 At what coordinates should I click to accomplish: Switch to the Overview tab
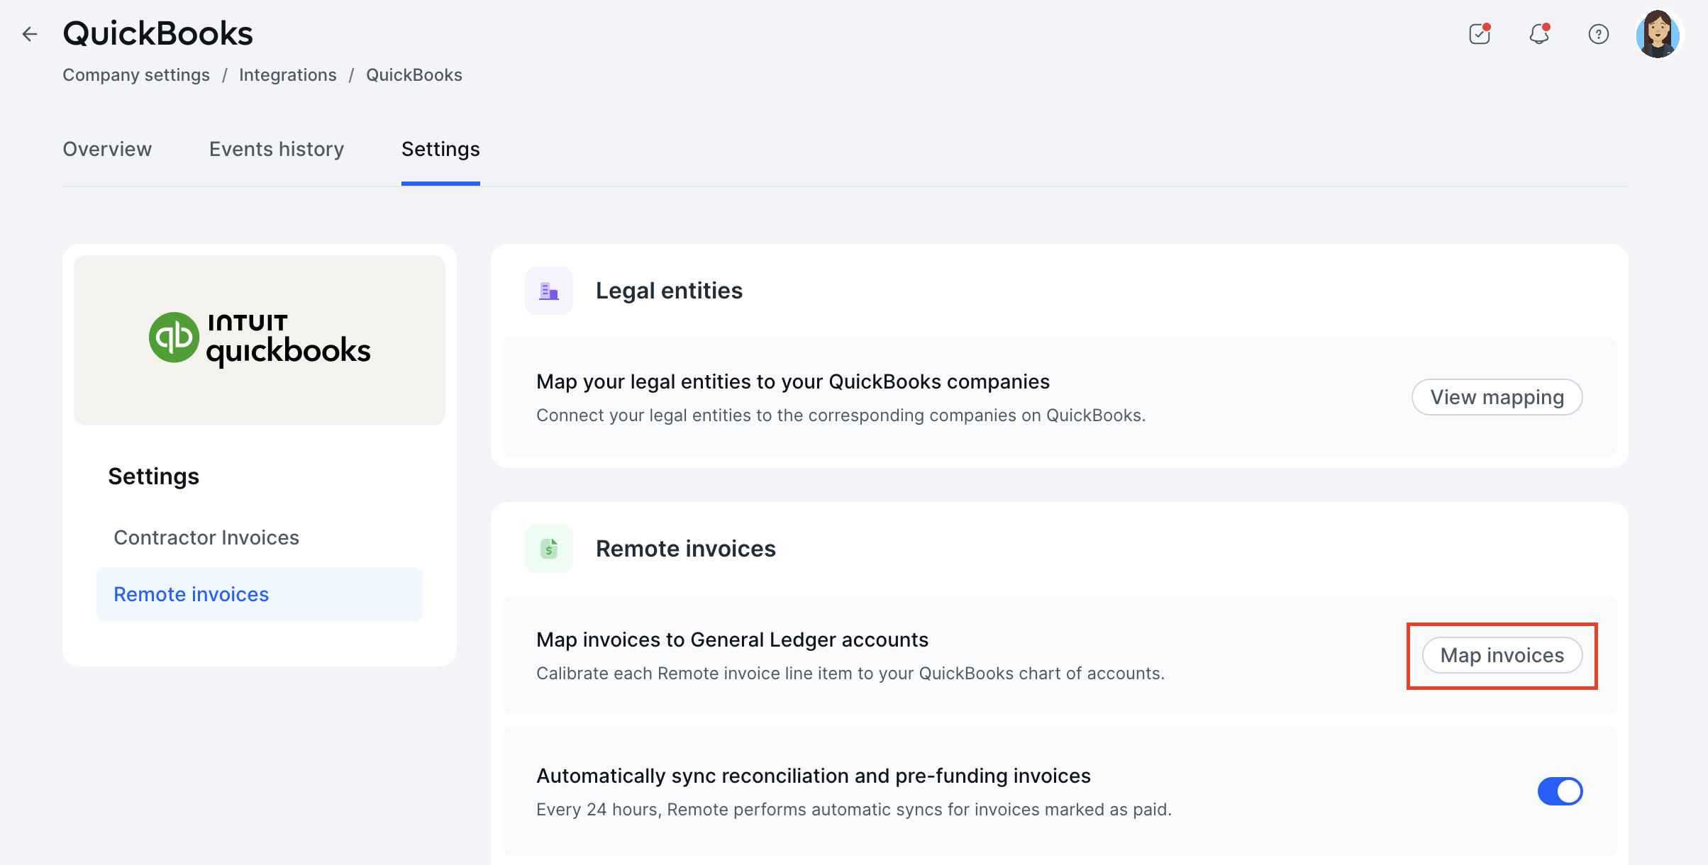[107, 149]
